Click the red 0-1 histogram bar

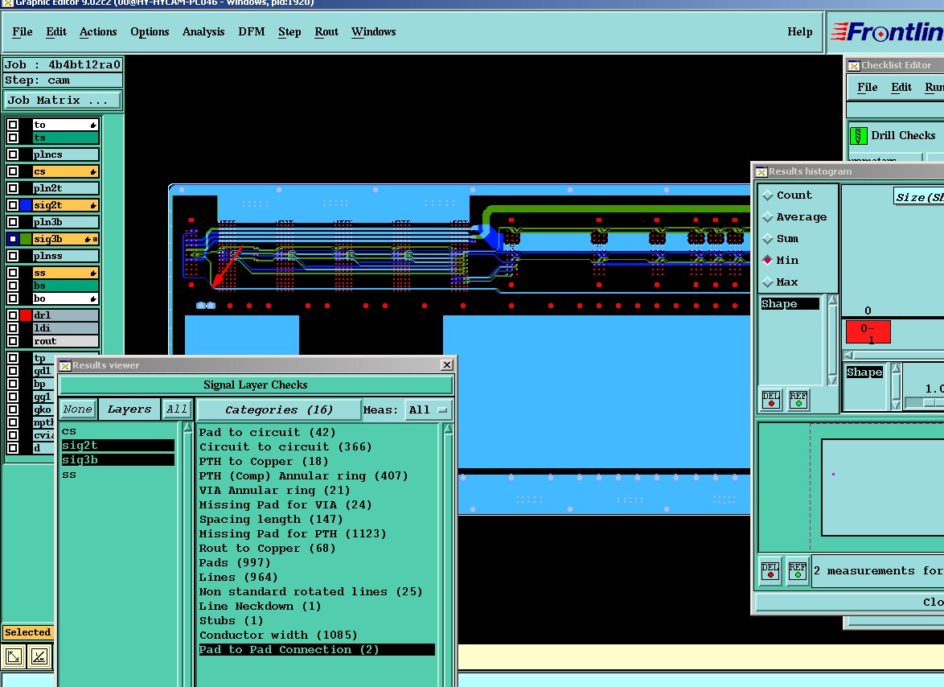(x=868, y=331)
